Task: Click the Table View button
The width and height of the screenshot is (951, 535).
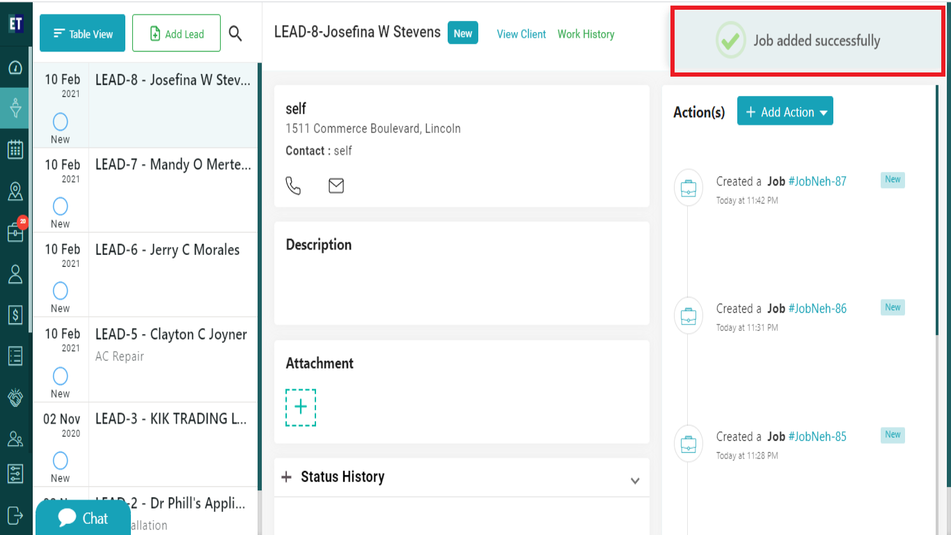Action: 82,33
